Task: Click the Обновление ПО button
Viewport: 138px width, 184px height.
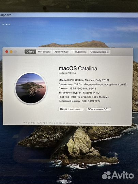Action: (x=98, y=109)
